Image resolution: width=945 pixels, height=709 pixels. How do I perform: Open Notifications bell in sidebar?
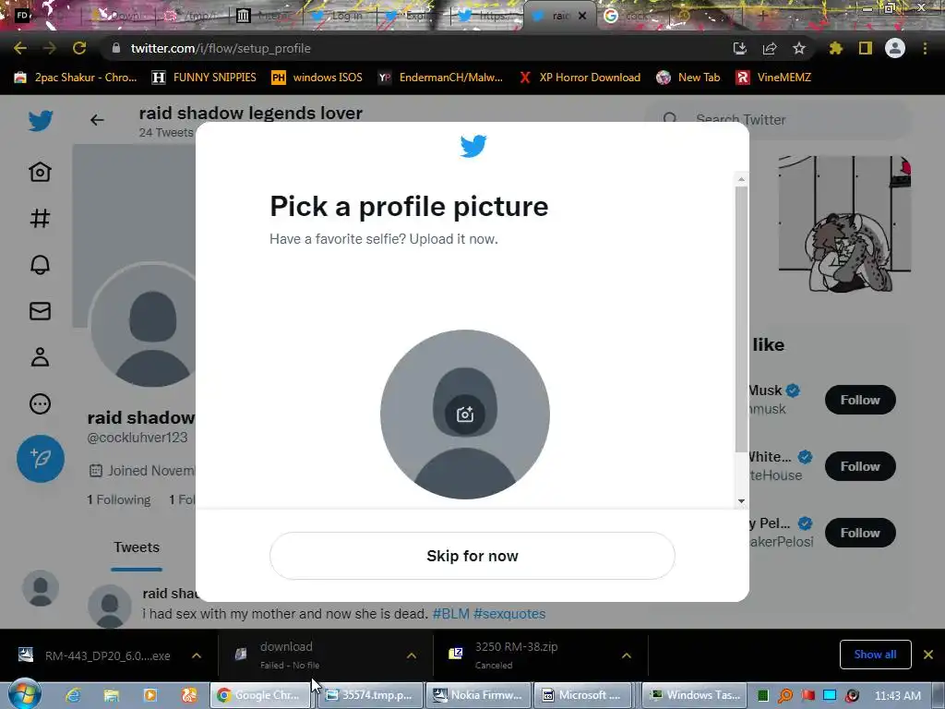tap(40, 265)
